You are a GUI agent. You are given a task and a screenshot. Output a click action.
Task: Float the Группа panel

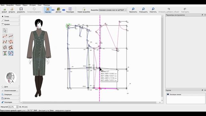point(202,90)
